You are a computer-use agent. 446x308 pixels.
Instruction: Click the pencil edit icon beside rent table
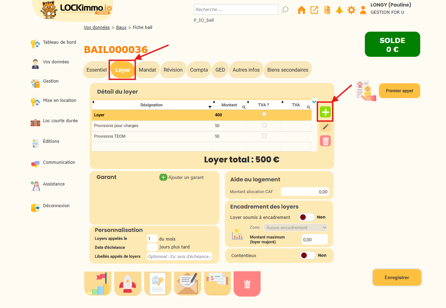(x=325, y=127)
